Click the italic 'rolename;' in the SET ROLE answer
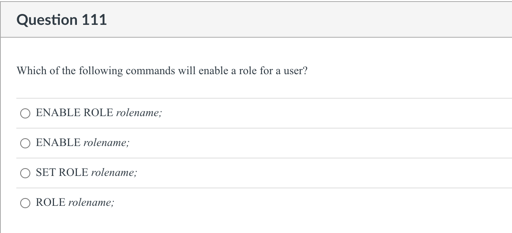 point(114,173)
